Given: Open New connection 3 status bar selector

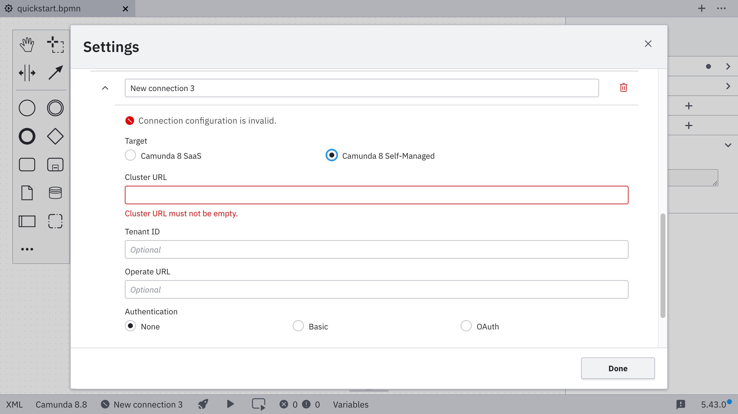Looking at the screenshot, I should 142,404.
